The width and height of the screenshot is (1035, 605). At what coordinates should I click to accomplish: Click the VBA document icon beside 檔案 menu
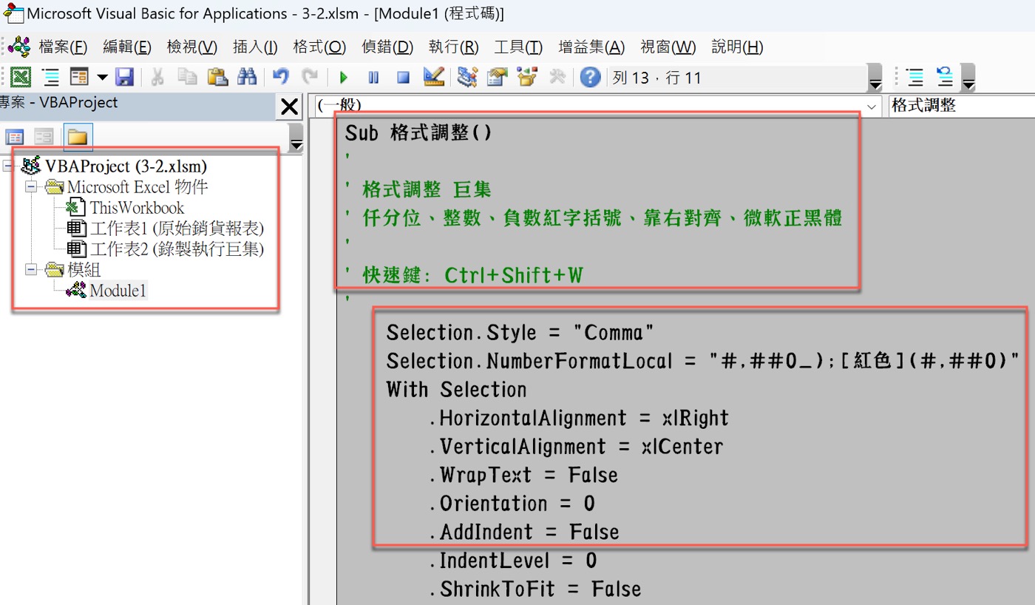19,47
